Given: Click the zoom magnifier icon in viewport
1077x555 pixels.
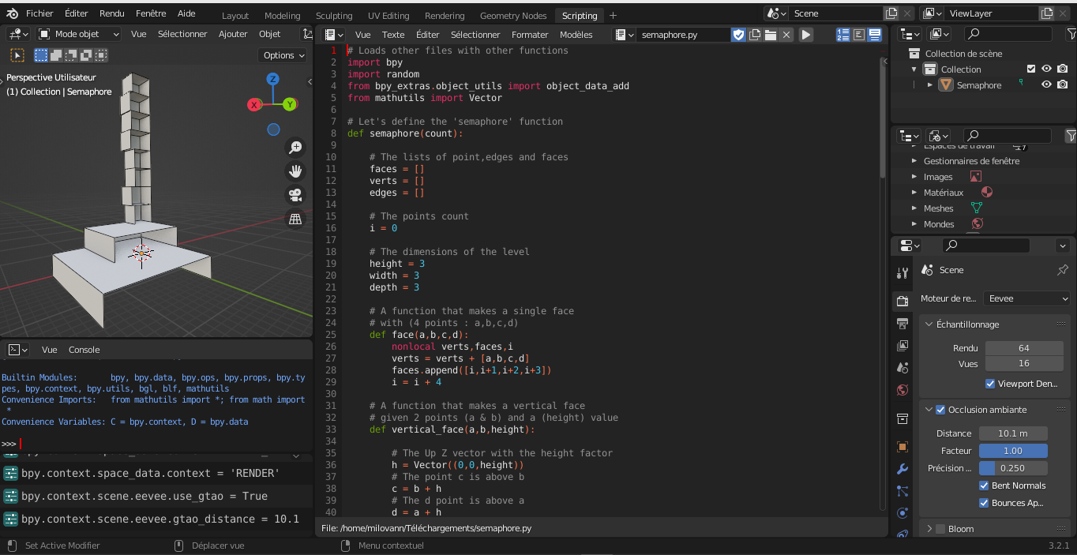Looking at the screenshot, I should (295, 148).
